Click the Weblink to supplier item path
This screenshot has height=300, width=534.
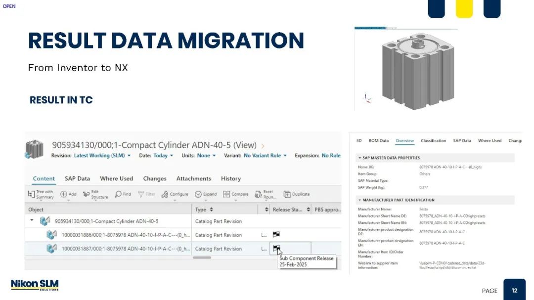pyautogui.click(x=452, y=265)
